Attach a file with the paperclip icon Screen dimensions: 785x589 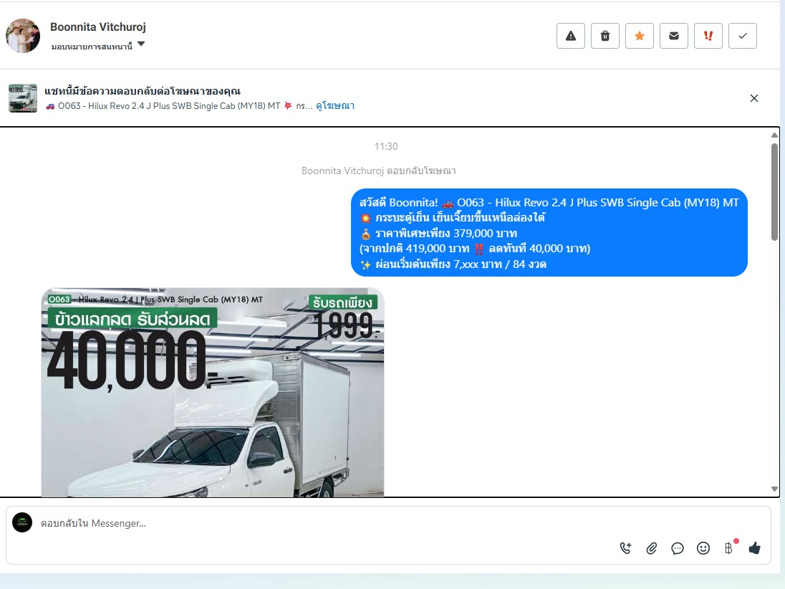[651, 548]
